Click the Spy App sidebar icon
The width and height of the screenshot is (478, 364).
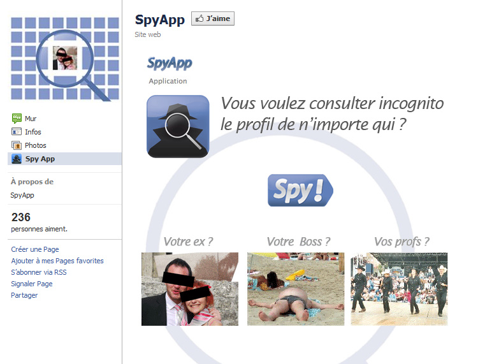coord(17,159)
